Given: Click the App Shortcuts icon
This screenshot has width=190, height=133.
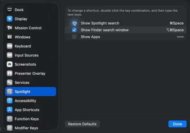Looking at the screenshot, I should tap(10, 110).
